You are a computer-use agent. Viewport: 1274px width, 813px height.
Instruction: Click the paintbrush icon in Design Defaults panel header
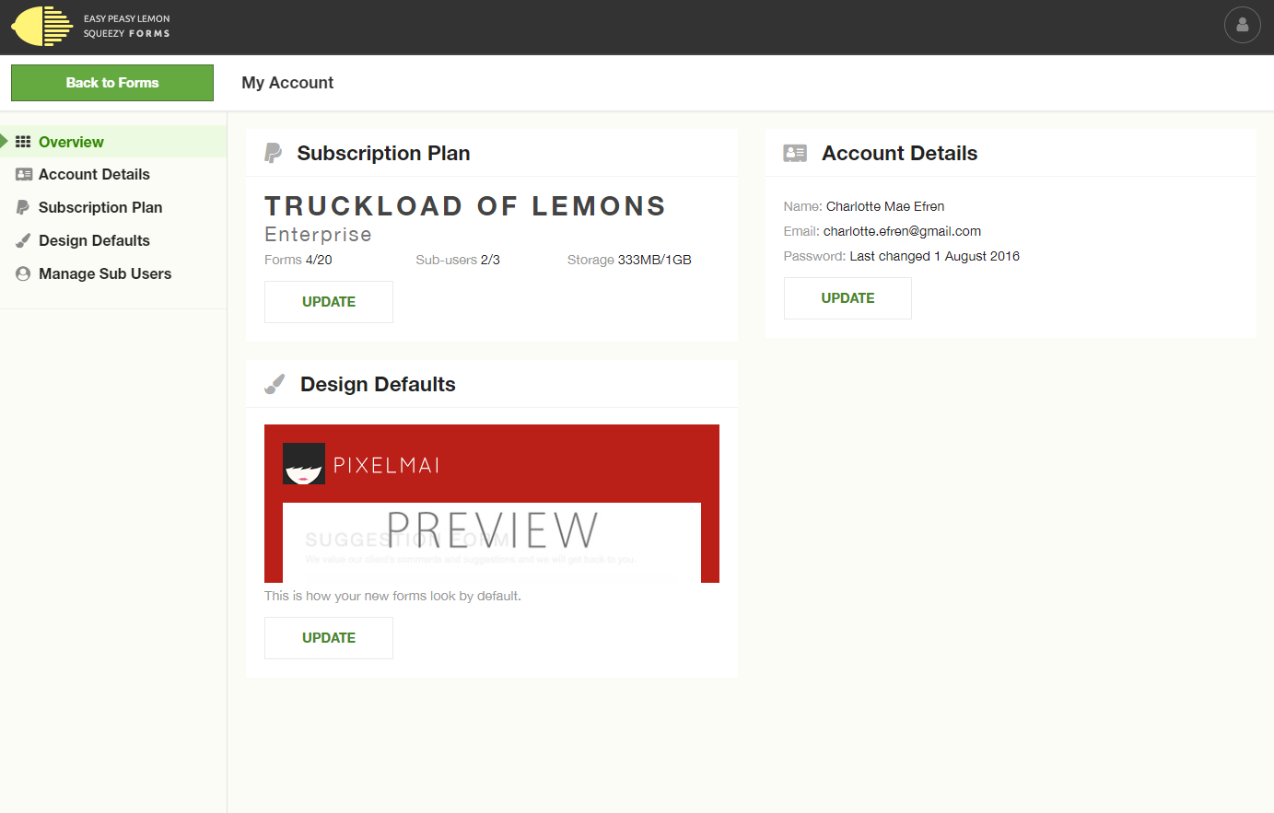click(x=275, y=384)
